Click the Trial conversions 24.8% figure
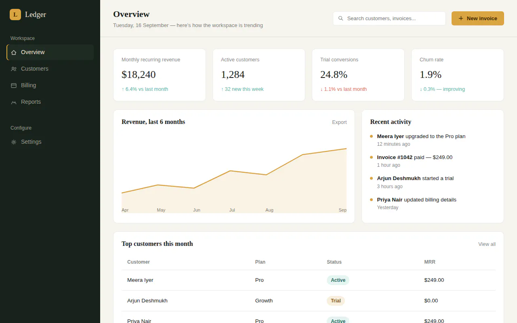 (x=334, y=75)
